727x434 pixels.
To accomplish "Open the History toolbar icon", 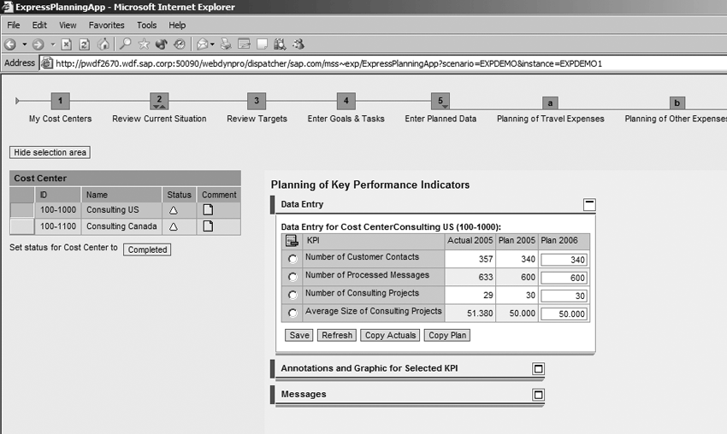I will click(x=180, y=44).
